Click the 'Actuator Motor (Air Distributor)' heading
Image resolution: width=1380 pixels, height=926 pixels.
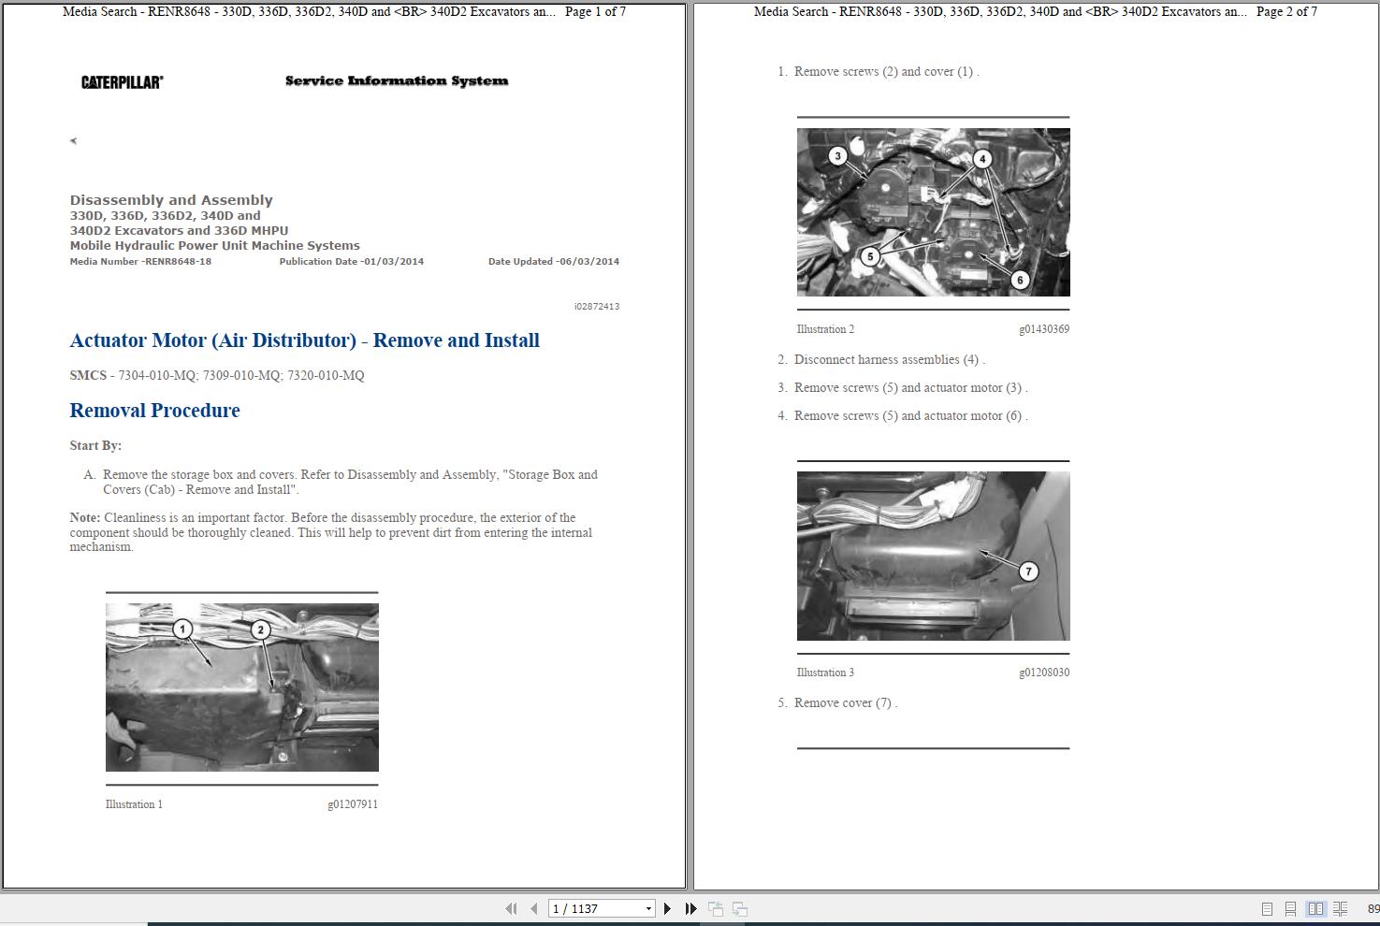point(304,340)
